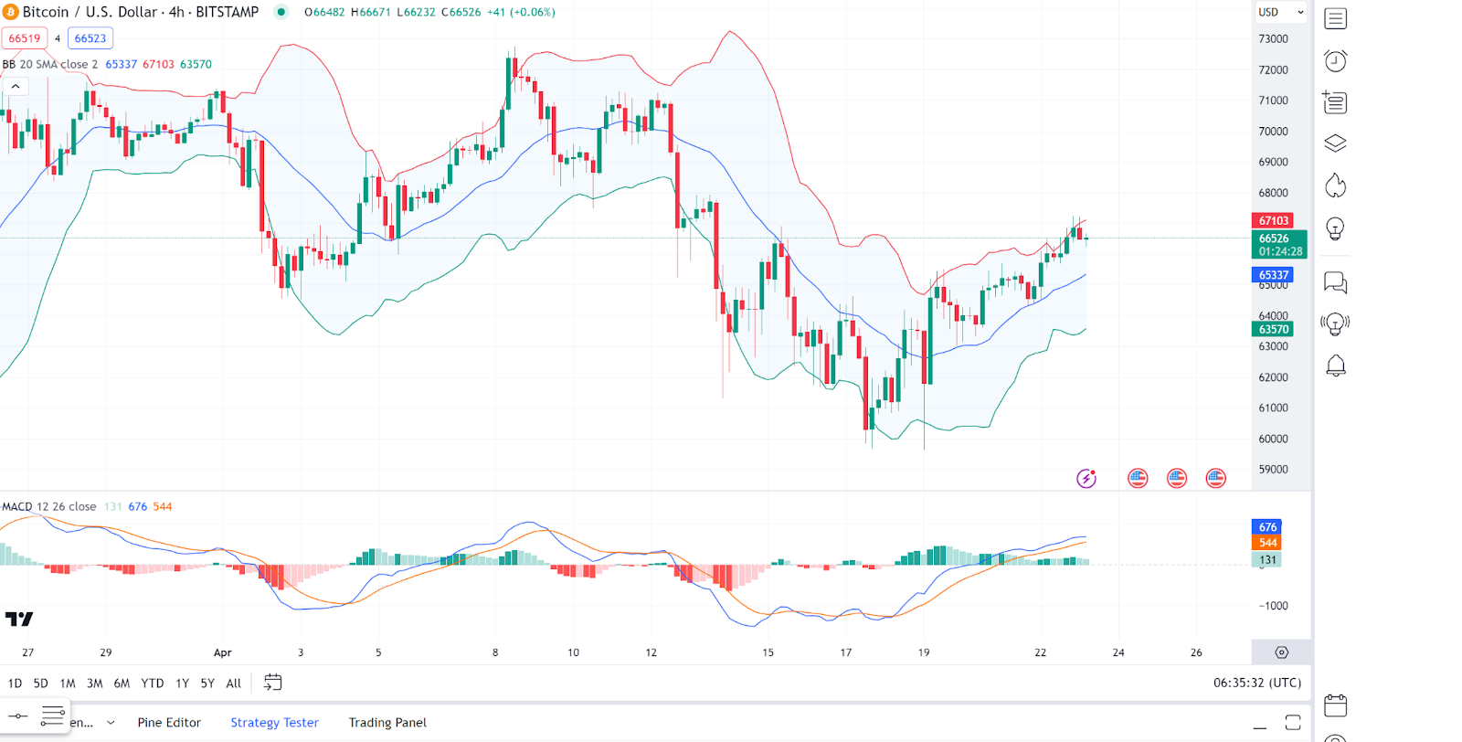Screen dimensions: 1462x742
Task: Open the Calendar icon in right sidebar
Action: 1335,705
